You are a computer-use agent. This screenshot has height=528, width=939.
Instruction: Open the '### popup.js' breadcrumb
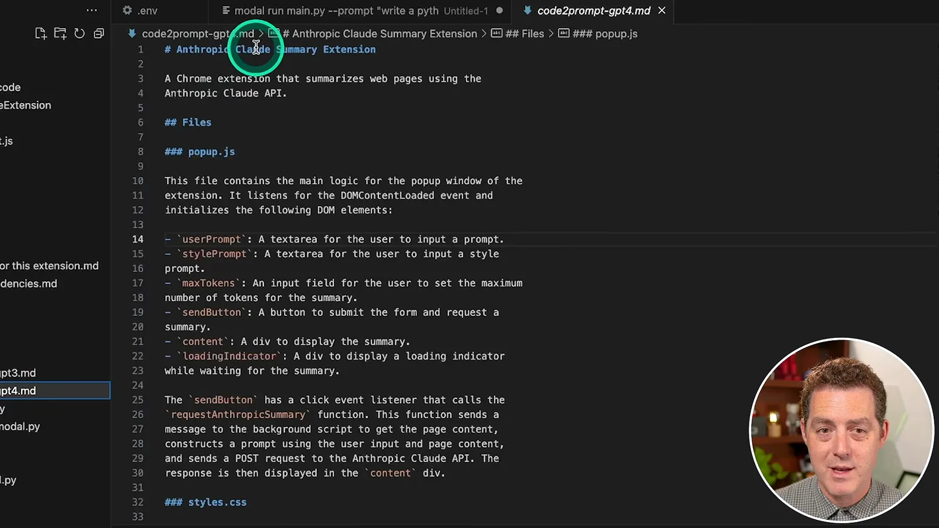pyautogui.click(x=604, y=33)
